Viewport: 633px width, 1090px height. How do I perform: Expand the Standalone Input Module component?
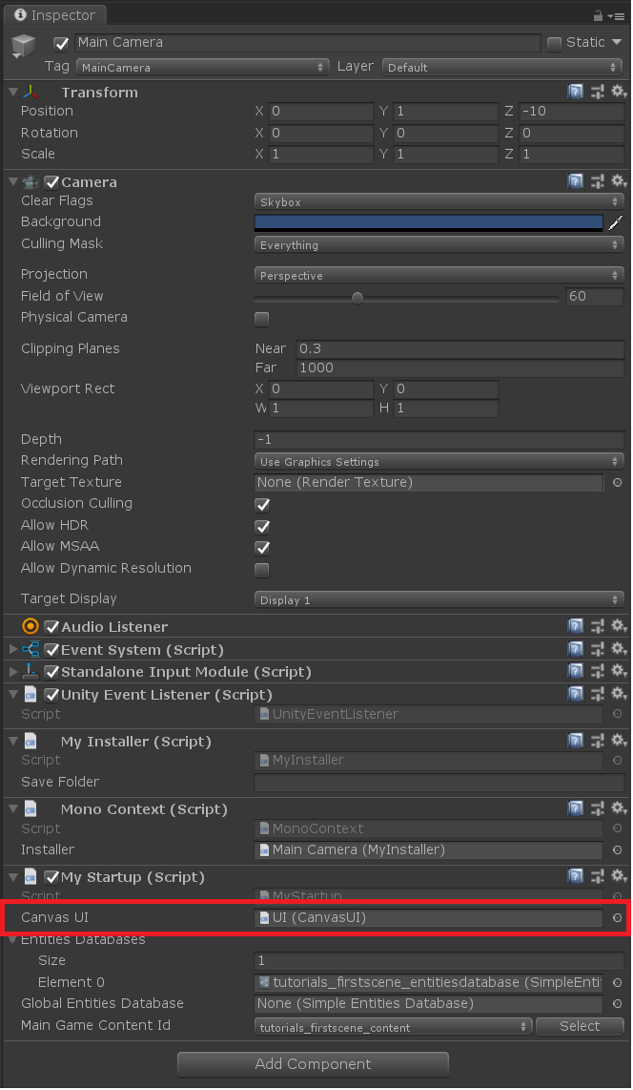click(12, 672)
